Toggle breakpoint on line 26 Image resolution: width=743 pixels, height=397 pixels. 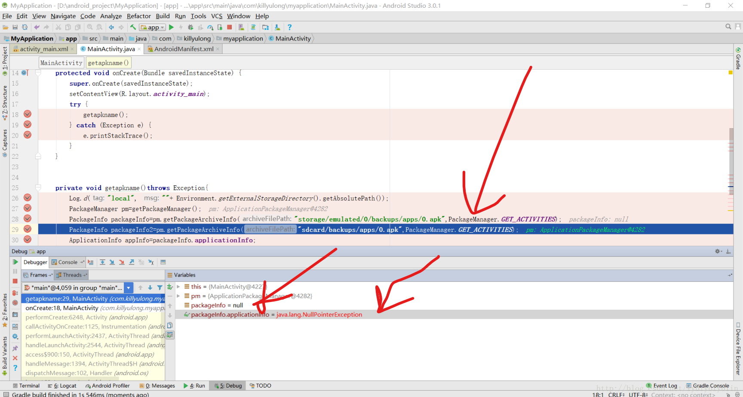coord(28,197)
